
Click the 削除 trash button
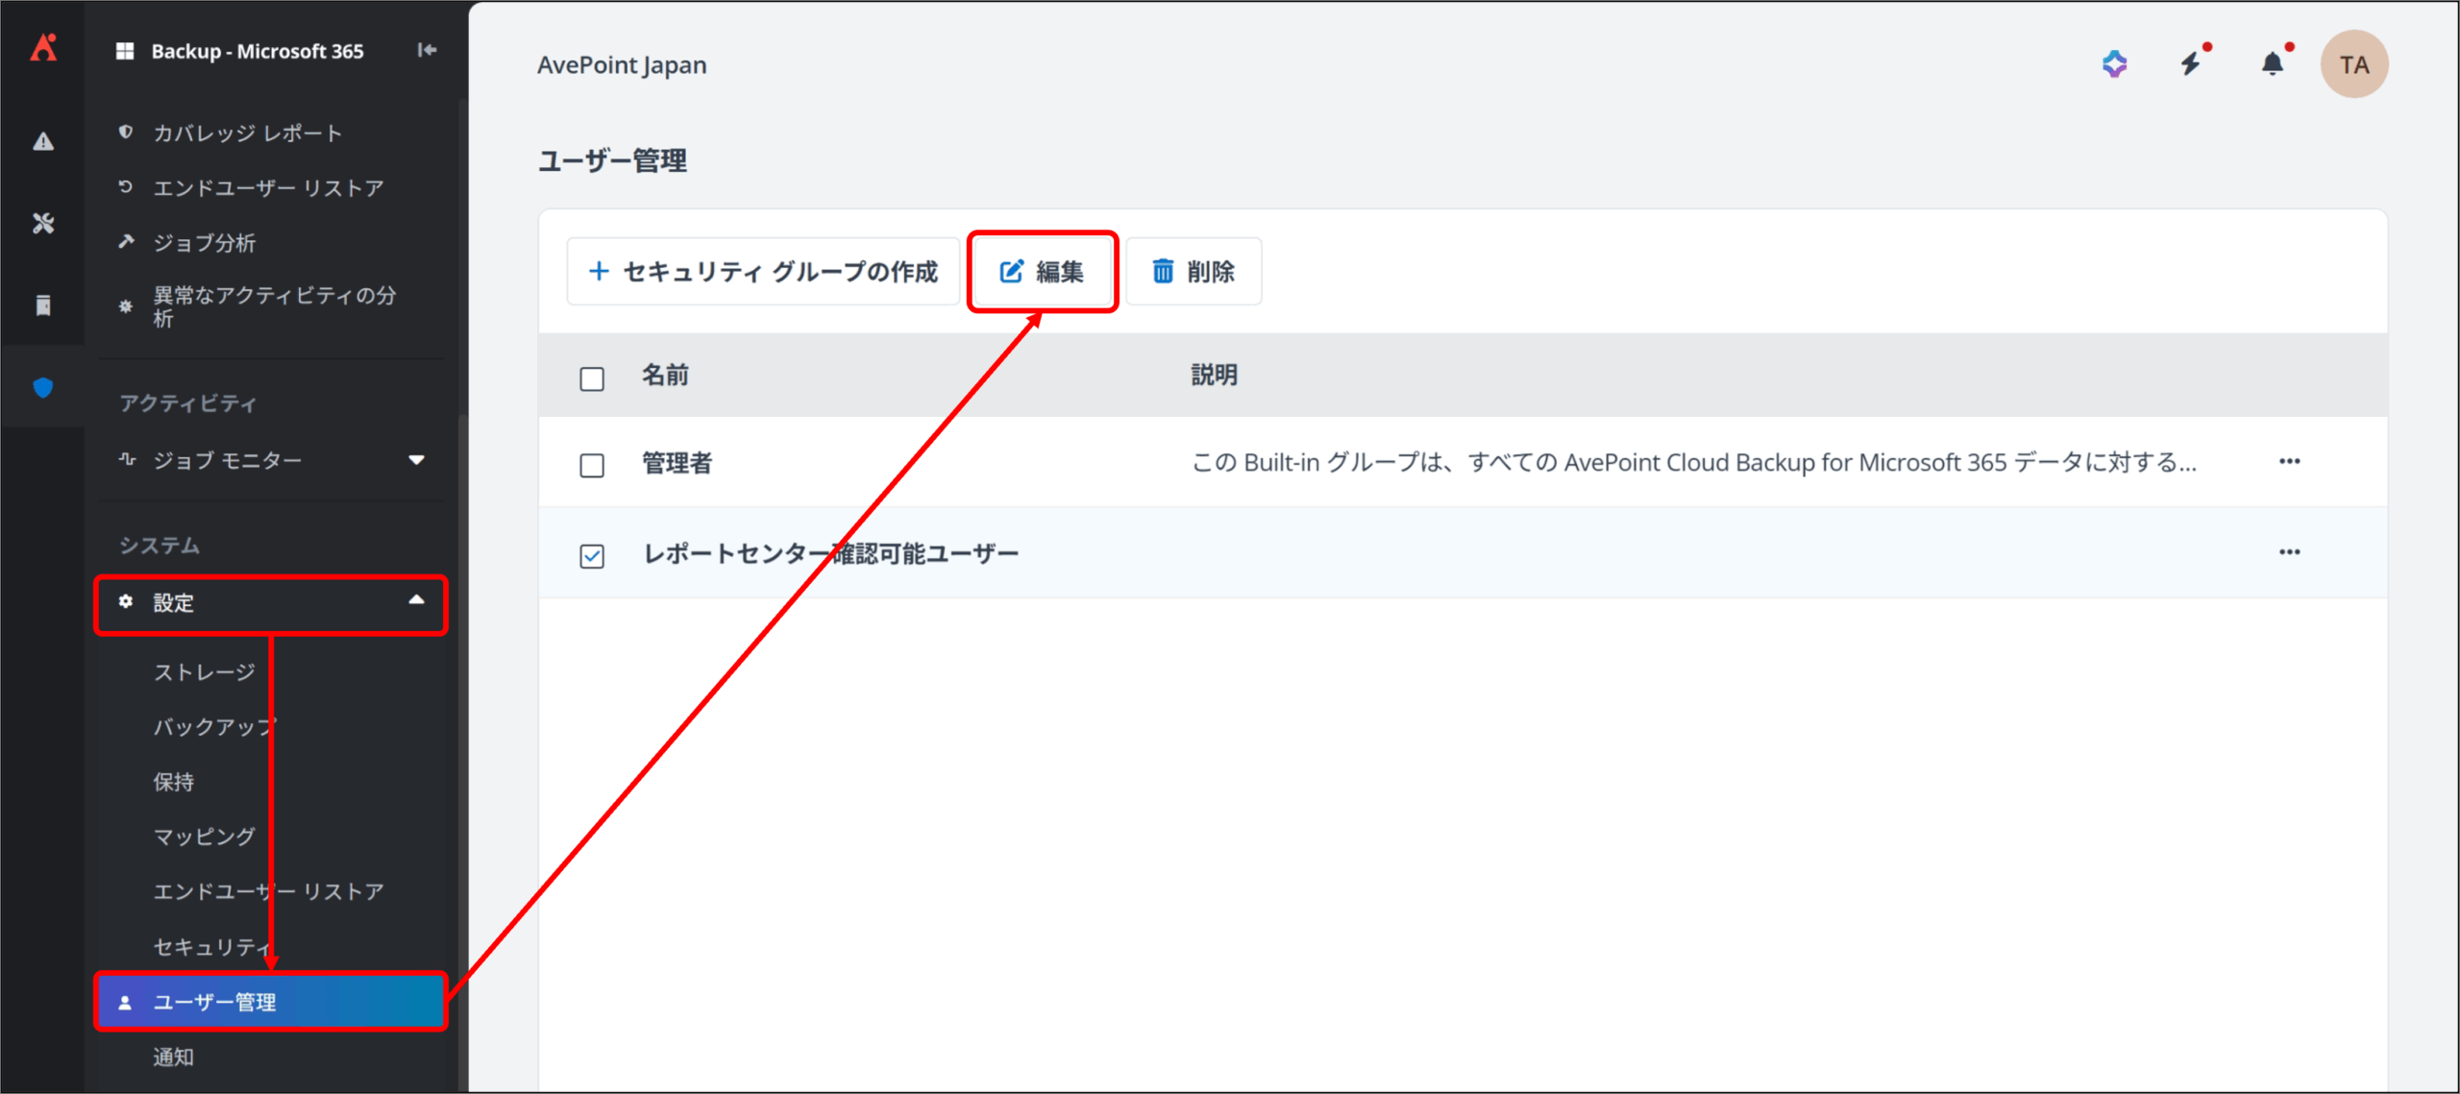[1193, 272]
